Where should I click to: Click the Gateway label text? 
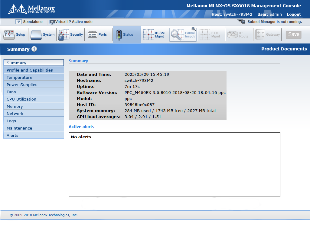(273, 34)
